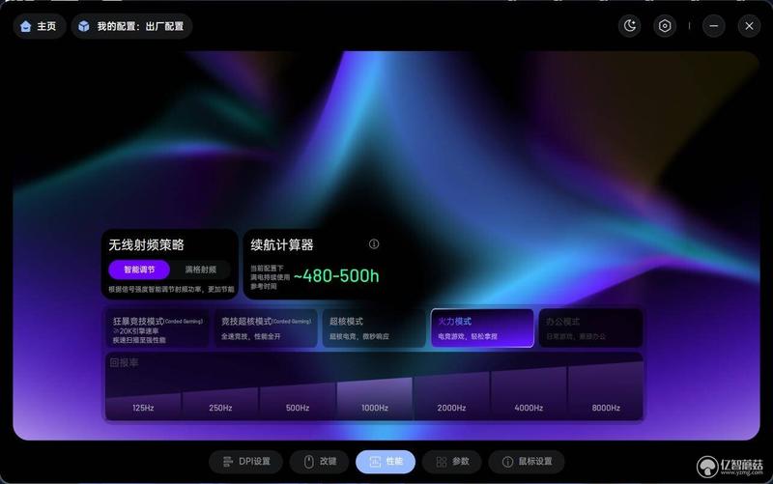Set polling rate to 1000Hz

375,399
